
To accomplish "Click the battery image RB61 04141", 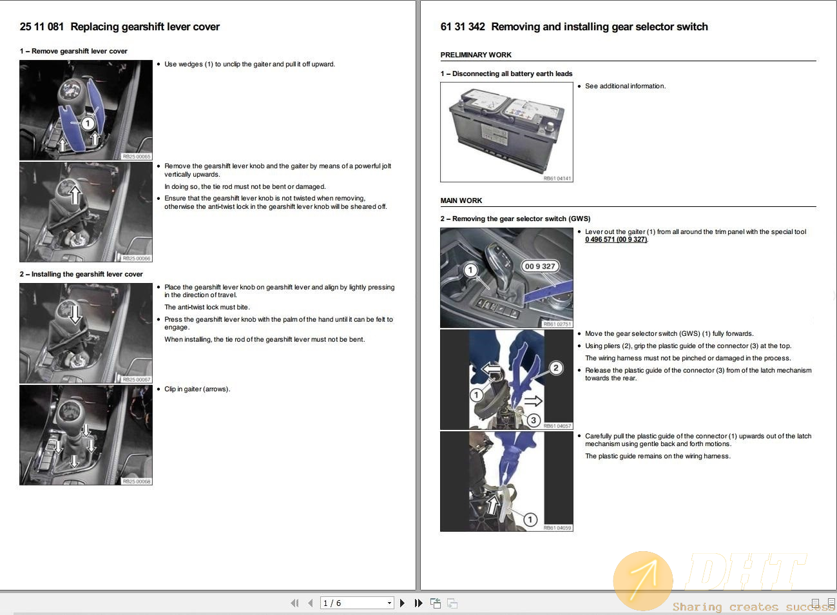I will click(x=506, y=132).
